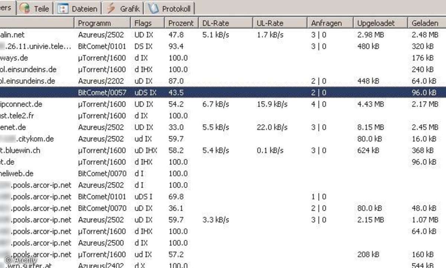
Task: Open the Dateien tab
Action: tap(78, 8)
